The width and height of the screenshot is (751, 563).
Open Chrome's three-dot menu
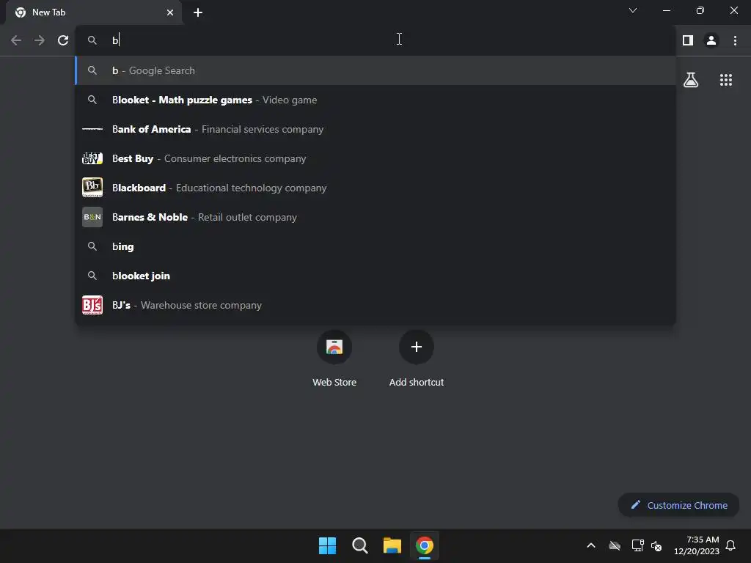click(x=735, y=40)
